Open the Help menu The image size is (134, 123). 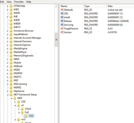coord(29,2)
